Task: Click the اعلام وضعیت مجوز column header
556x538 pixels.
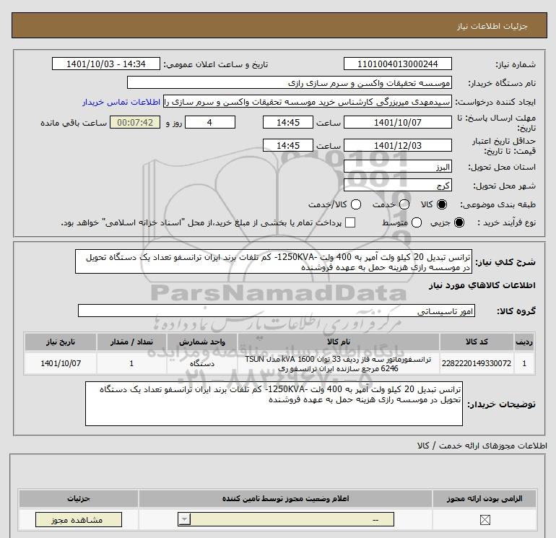Action: [x=285, y=498]
